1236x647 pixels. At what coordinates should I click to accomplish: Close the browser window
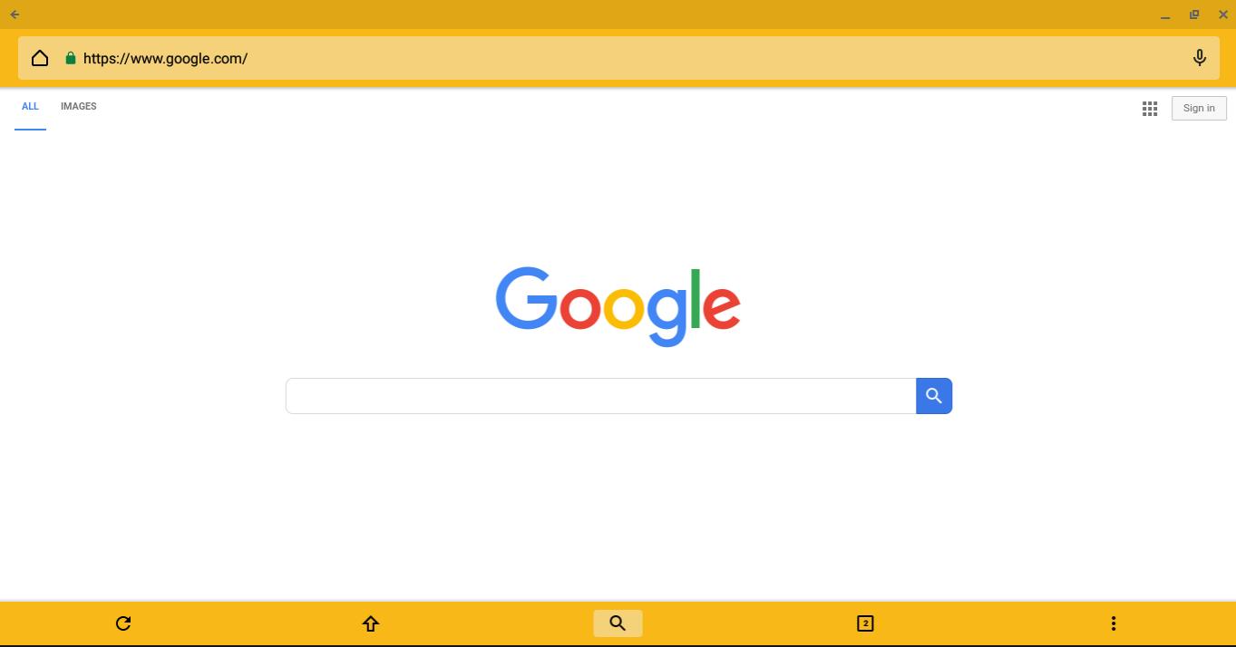pos(1222,14)
